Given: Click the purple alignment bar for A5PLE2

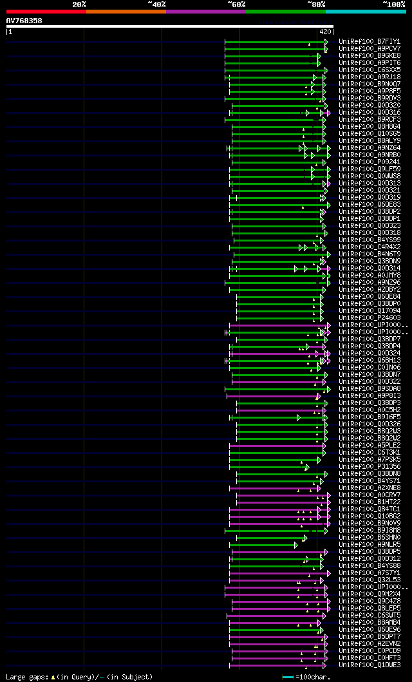Looking at the screenshot, I should pos(276,446).
